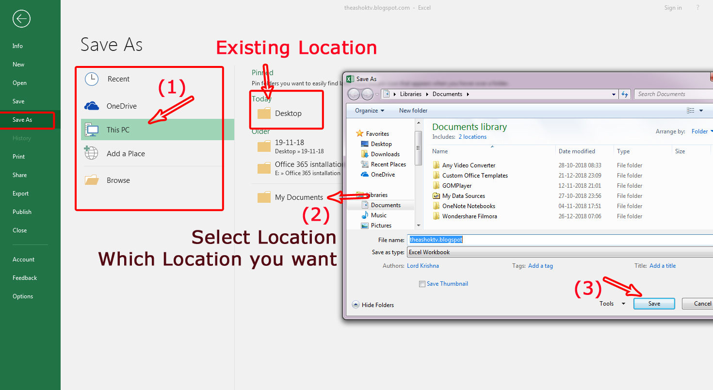Screen dimensions: 713x390
Task: Open the Share menu item
Action: [20, 175]
